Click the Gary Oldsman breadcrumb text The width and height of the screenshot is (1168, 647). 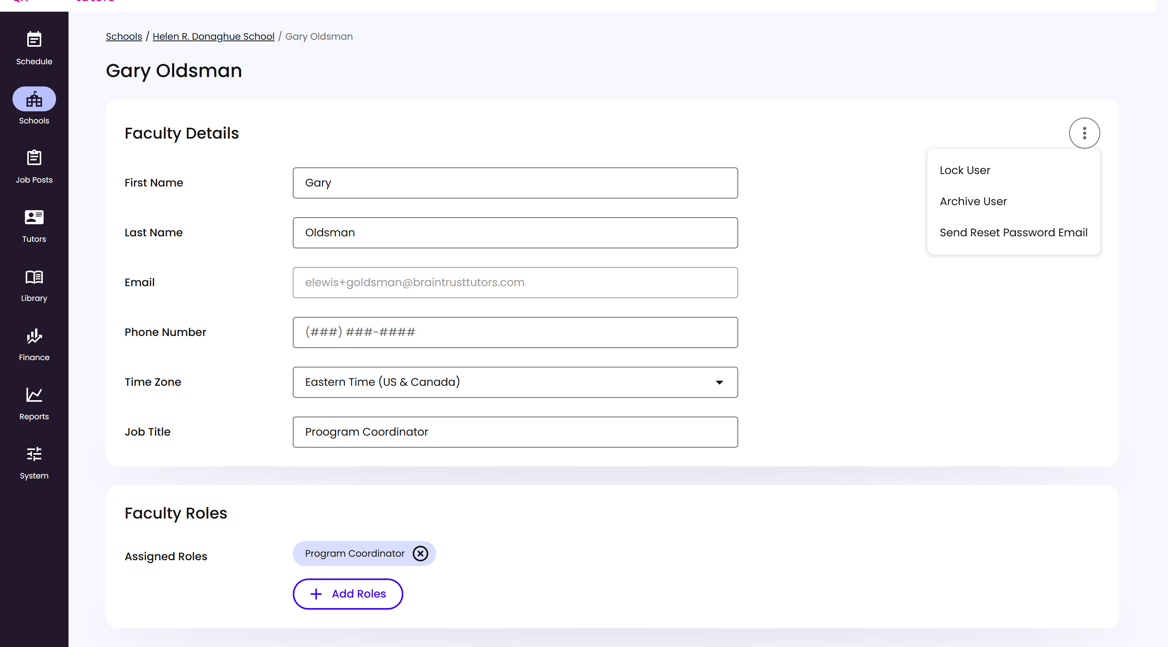click(x=319, y=36)
